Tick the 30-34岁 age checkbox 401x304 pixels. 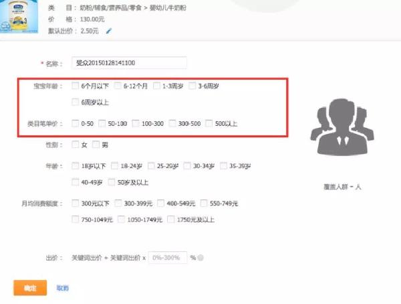point(187,166)
